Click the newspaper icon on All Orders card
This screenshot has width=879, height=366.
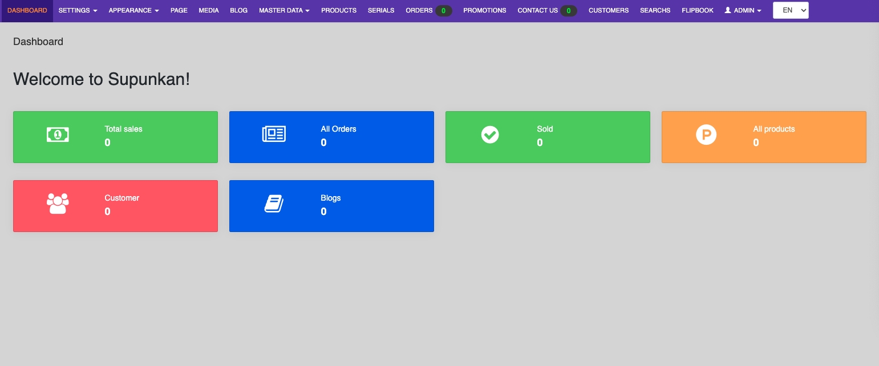click(x=274, y=135)
